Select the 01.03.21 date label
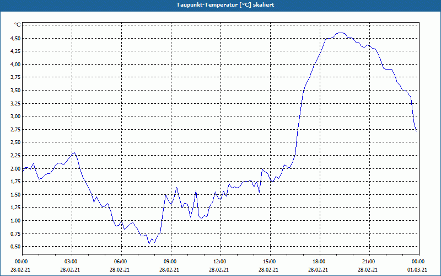 point(417,270)
